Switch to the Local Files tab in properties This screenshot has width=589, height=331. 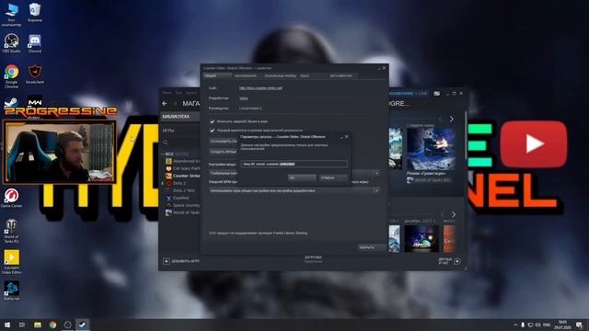pos(280,75)
